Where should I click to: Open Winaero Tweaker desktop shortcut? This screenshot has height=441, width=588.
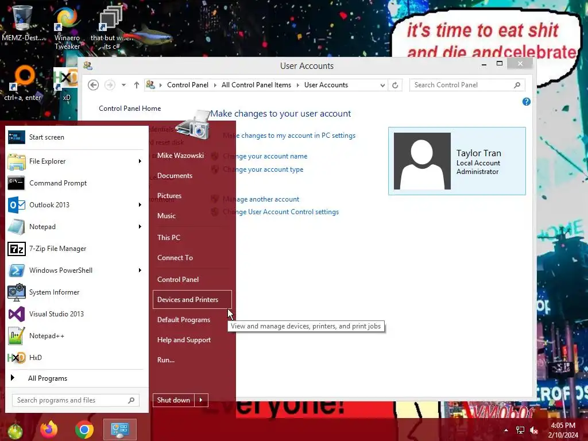[67, 28]
